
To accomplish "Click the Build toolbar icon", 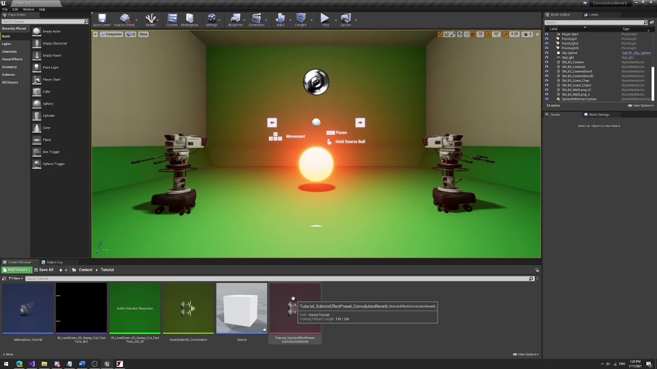I will pyautogui.click(x=280, y=20).
